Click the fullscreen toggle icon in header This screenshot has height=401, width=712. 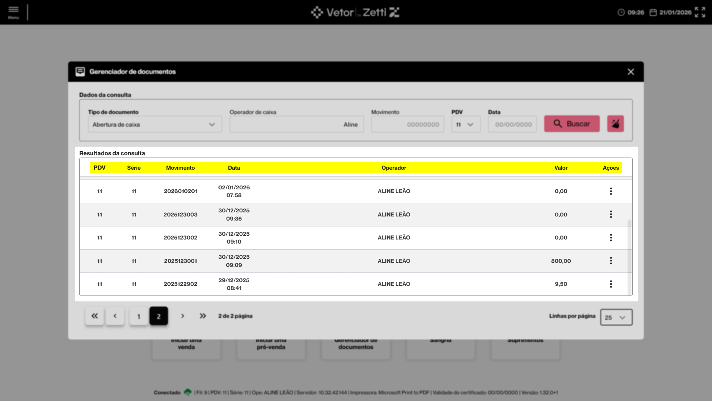pos(700,12)
